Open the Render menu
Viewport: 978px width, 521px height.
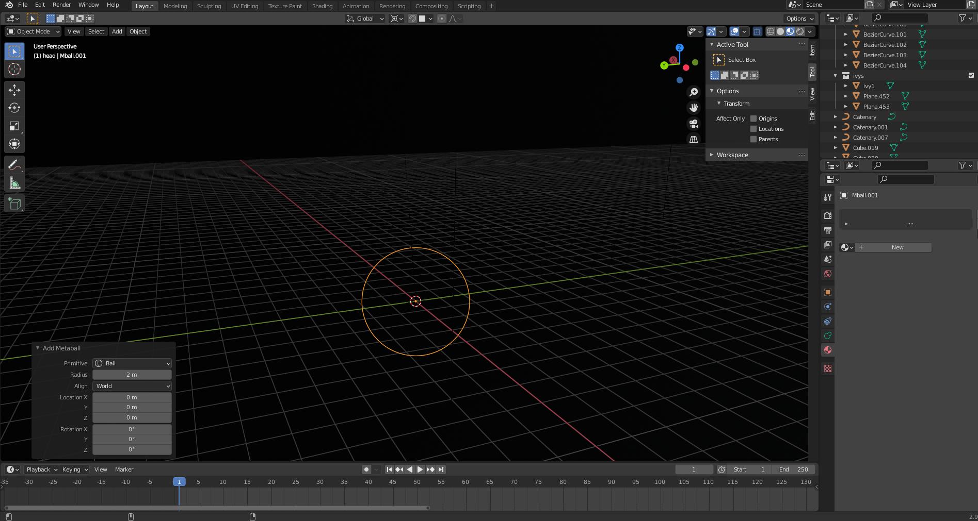(x=61, y=5)
